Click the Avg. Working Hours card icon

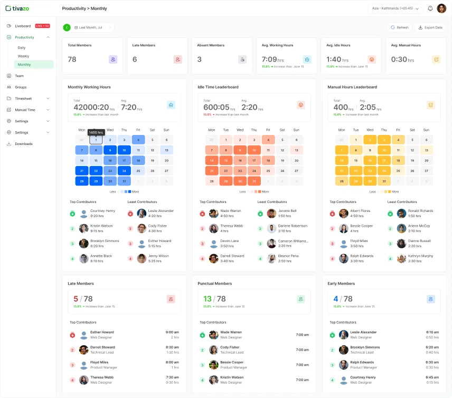coord(307,60)
